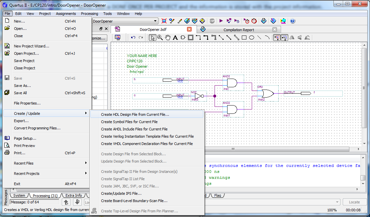
Task: Select Save All in File menu
Action: point(47,93)
